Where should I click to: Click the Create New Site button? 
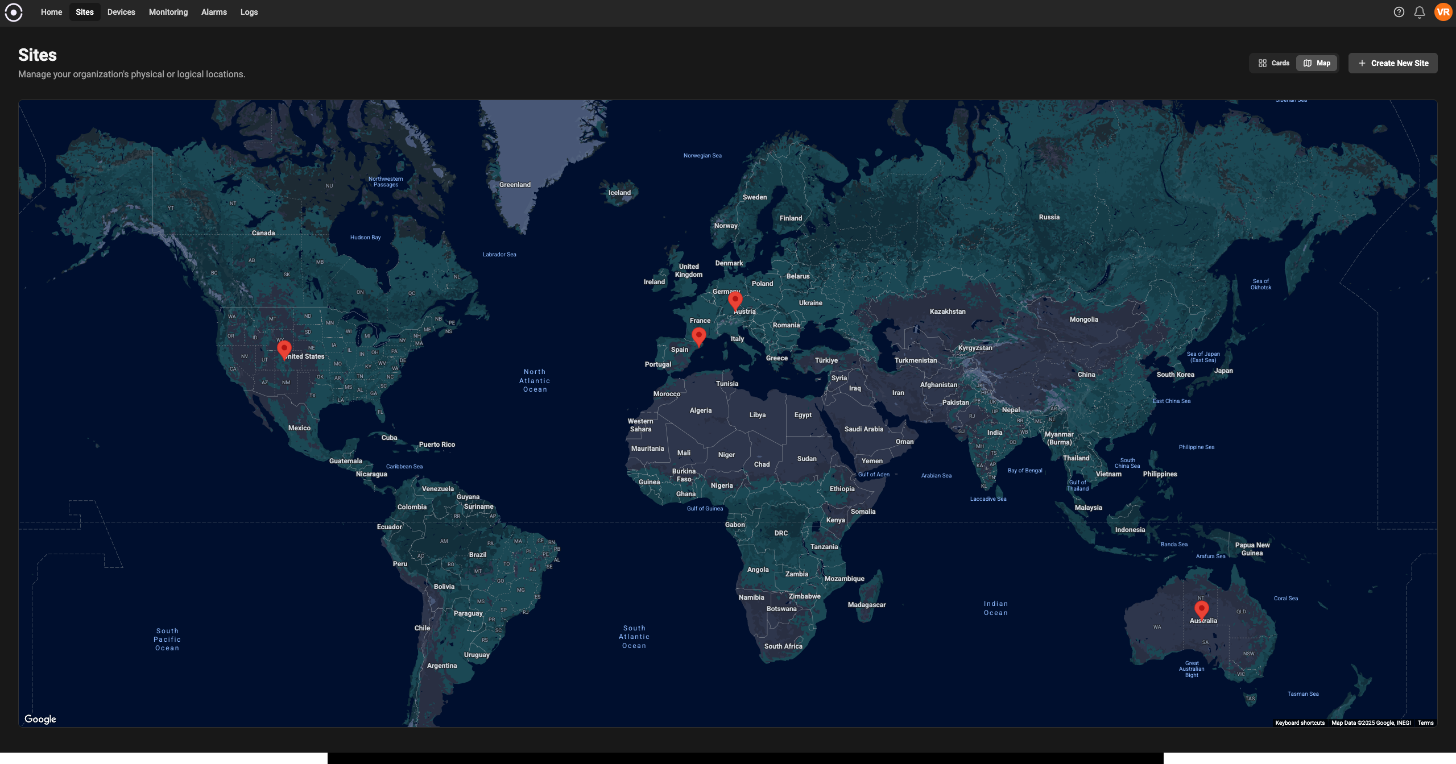[1393, 63]
